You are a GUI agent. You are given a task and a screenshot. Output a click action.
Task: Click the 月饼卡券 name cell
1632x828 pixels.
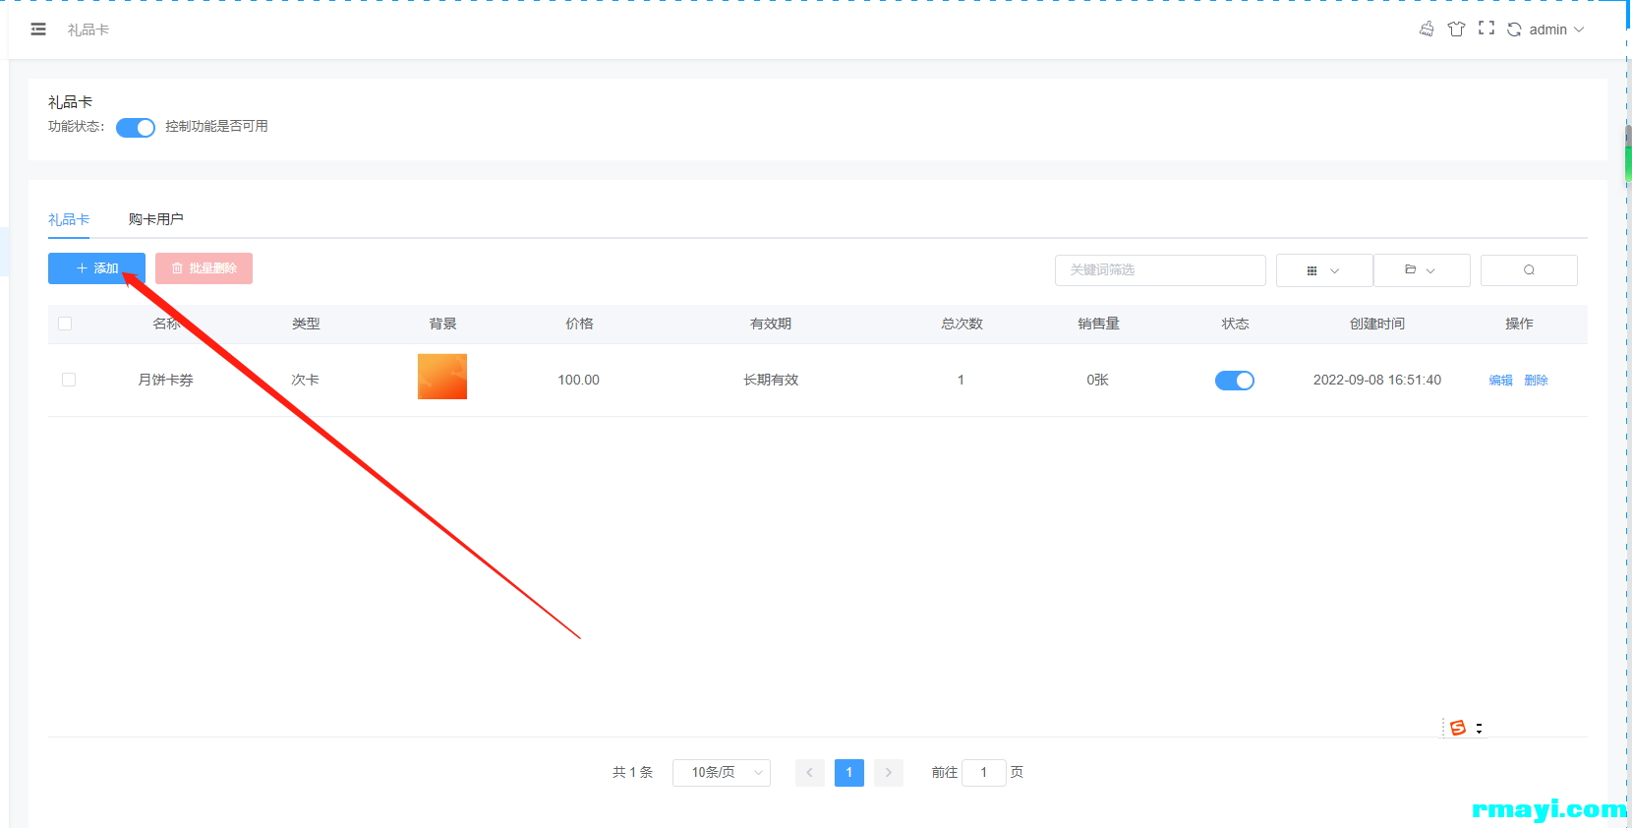(x=165, y=380)
